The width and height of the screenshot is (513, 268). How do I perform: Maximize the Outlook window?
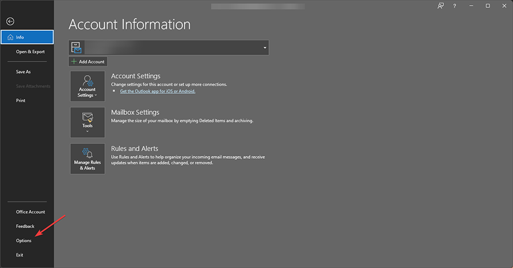click(x=487, y=6)
